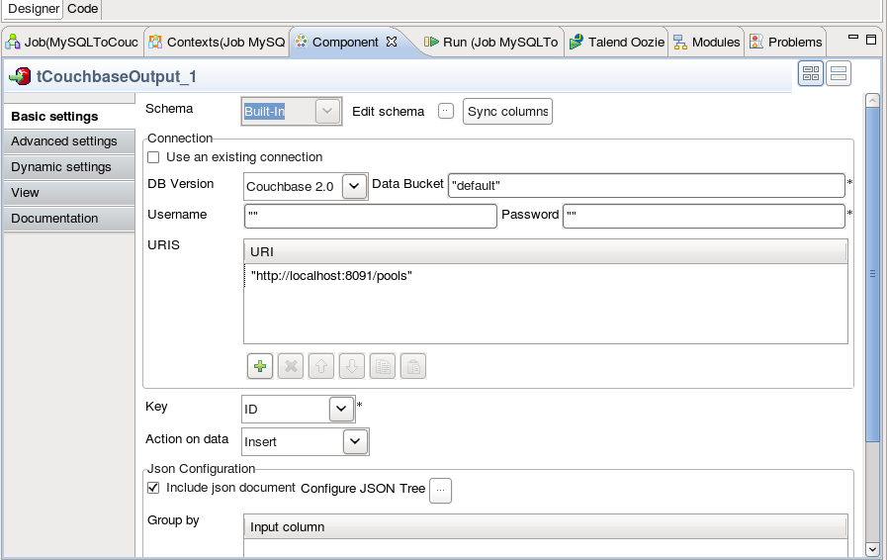This screenshot has height=560, width=887.
Task: Select Basic settings in sidebar
Action: click(69, 117)
